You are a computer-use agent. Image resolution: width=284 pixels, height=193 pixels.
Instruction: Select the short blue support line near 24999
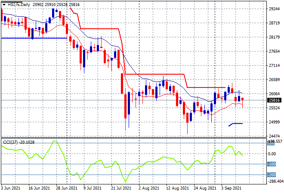(236, 124)
